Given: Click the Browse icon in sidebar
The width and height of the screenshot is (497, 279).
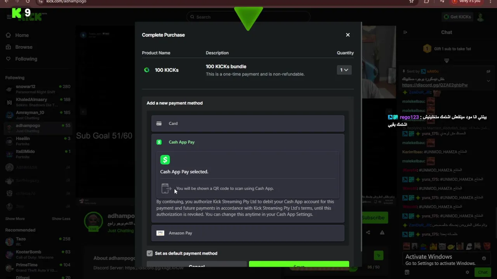Looking at the screenshot, I should pyautogui.click(x=8, y=47).
